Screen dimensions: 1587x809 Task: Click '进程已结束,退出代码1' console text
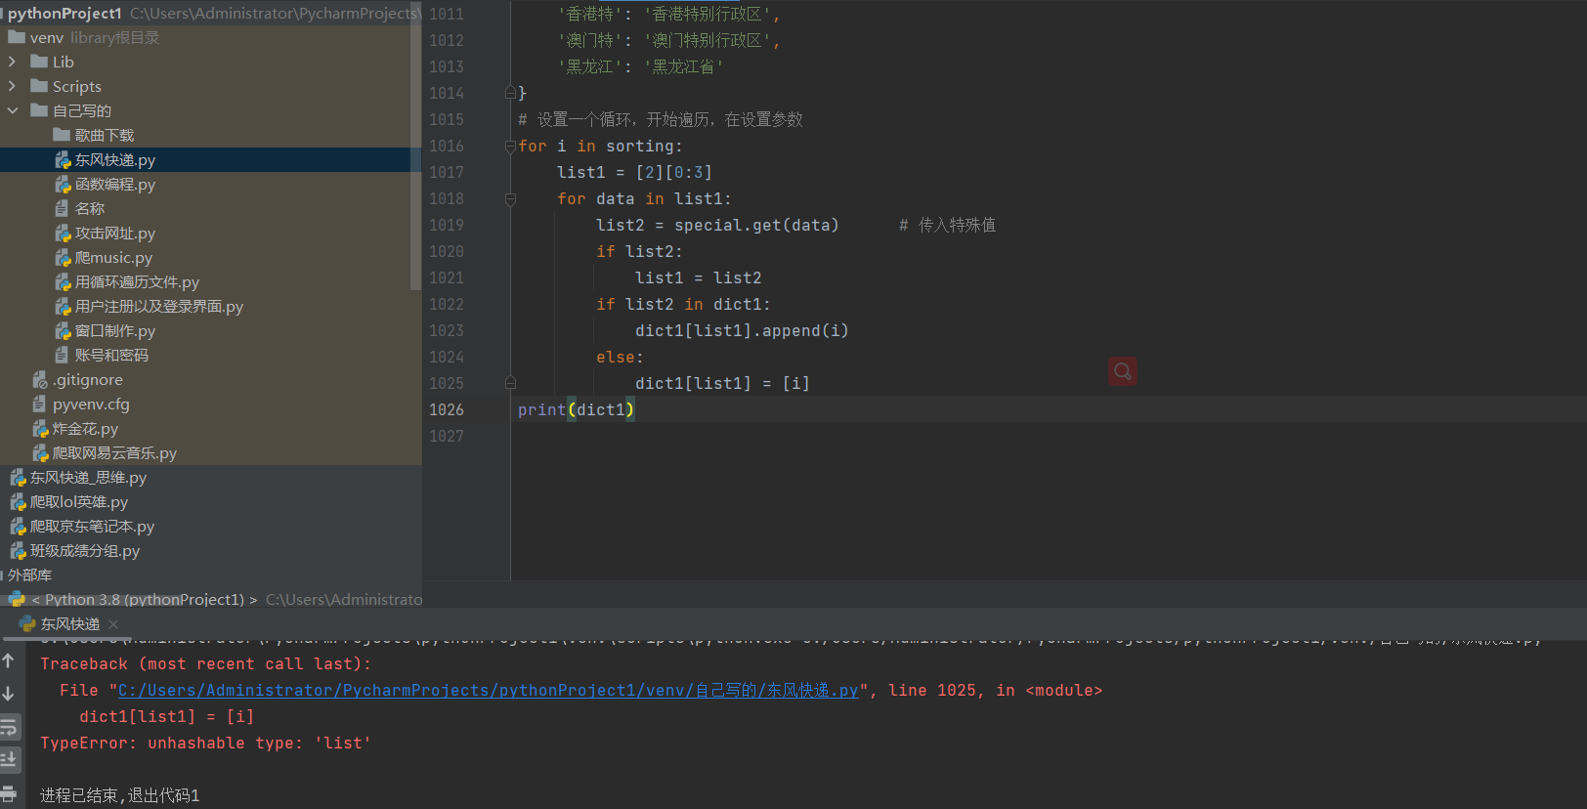coord(119,795)
